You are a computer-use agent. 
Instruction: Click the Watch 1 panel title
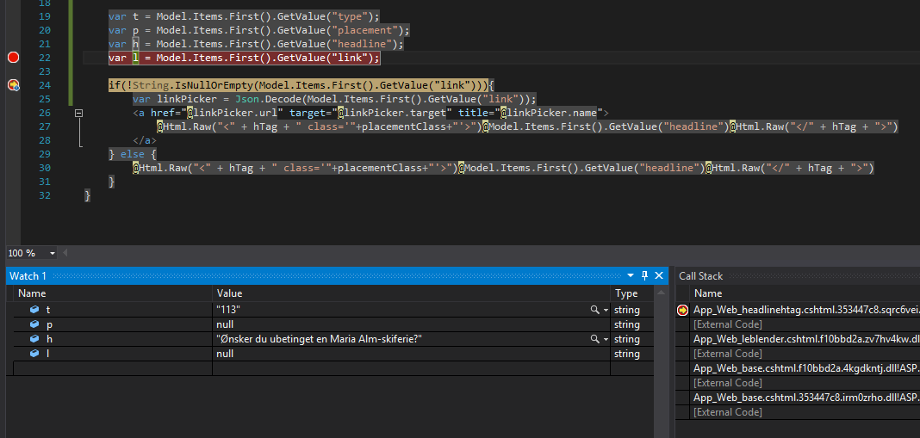point(28,275)
